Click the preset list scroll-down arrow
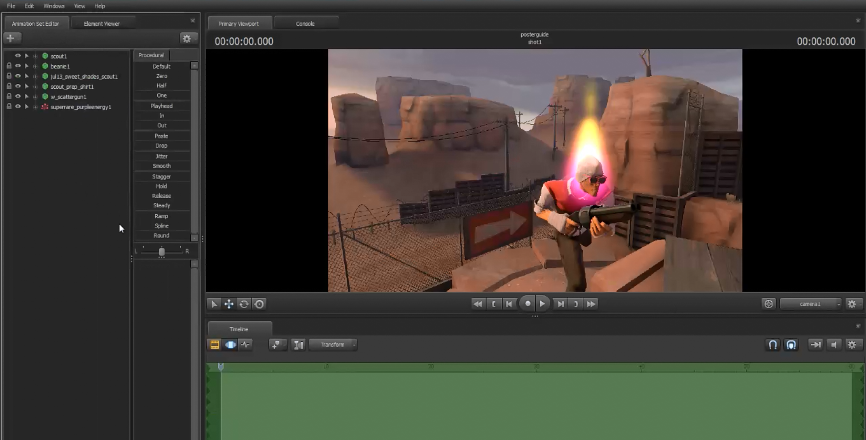This screenshot has width=866, height=440. 194,238
